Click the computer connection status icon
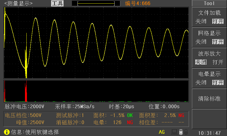The width and height of the screenshot is (227, 136). (x=174, y=132)
